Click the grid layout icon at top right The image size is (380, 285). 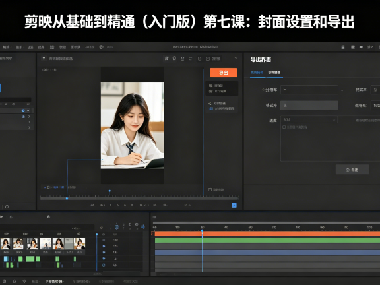pyautogui.click(x=353, y=47)
